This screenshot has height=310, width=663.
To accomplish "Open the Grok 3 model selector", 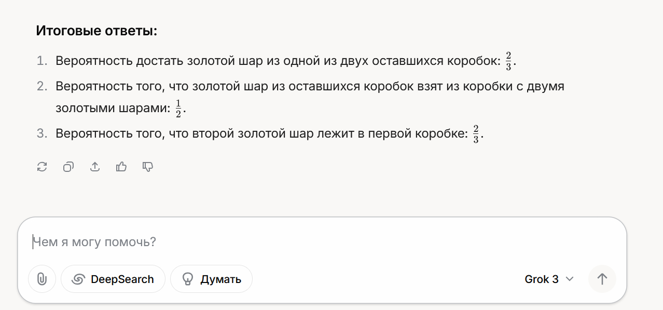I will (542, 279).
